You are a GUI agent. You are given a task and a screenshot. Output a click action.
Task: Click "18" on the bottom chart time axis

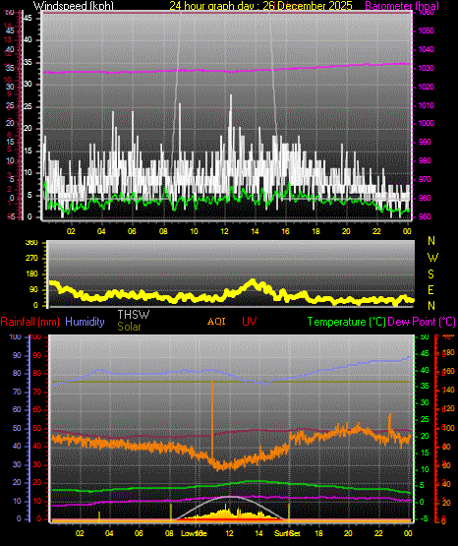pyautogui.click(x=318, y=533)
